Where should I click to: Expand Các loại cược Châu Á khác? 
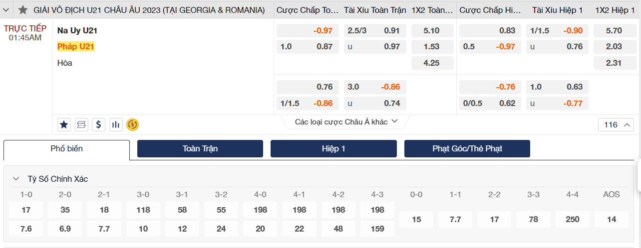coord(346,122)
